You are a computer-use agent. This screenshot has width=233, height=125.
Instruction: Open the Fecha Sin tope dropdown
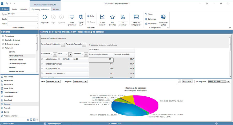(37, 14)
